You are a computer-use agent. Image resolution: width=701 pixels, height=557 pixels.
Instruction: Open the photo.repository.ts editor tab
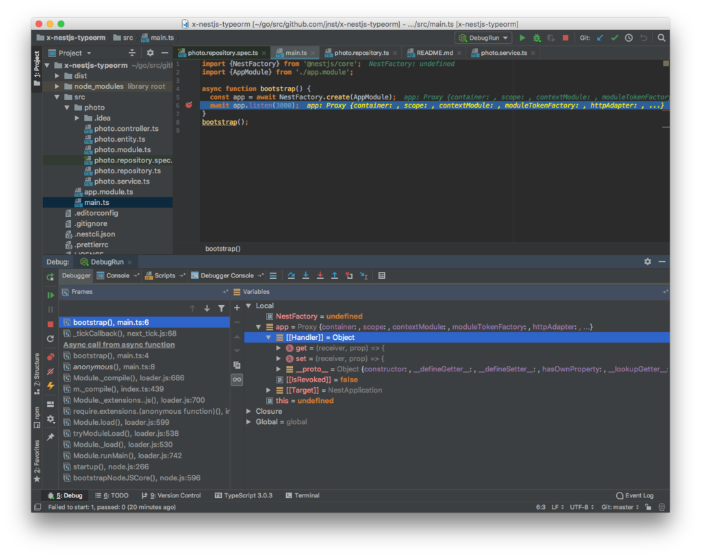coord(361,52)
